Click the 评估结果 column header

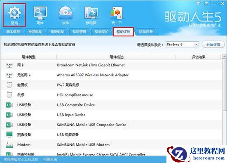(199, 57)
